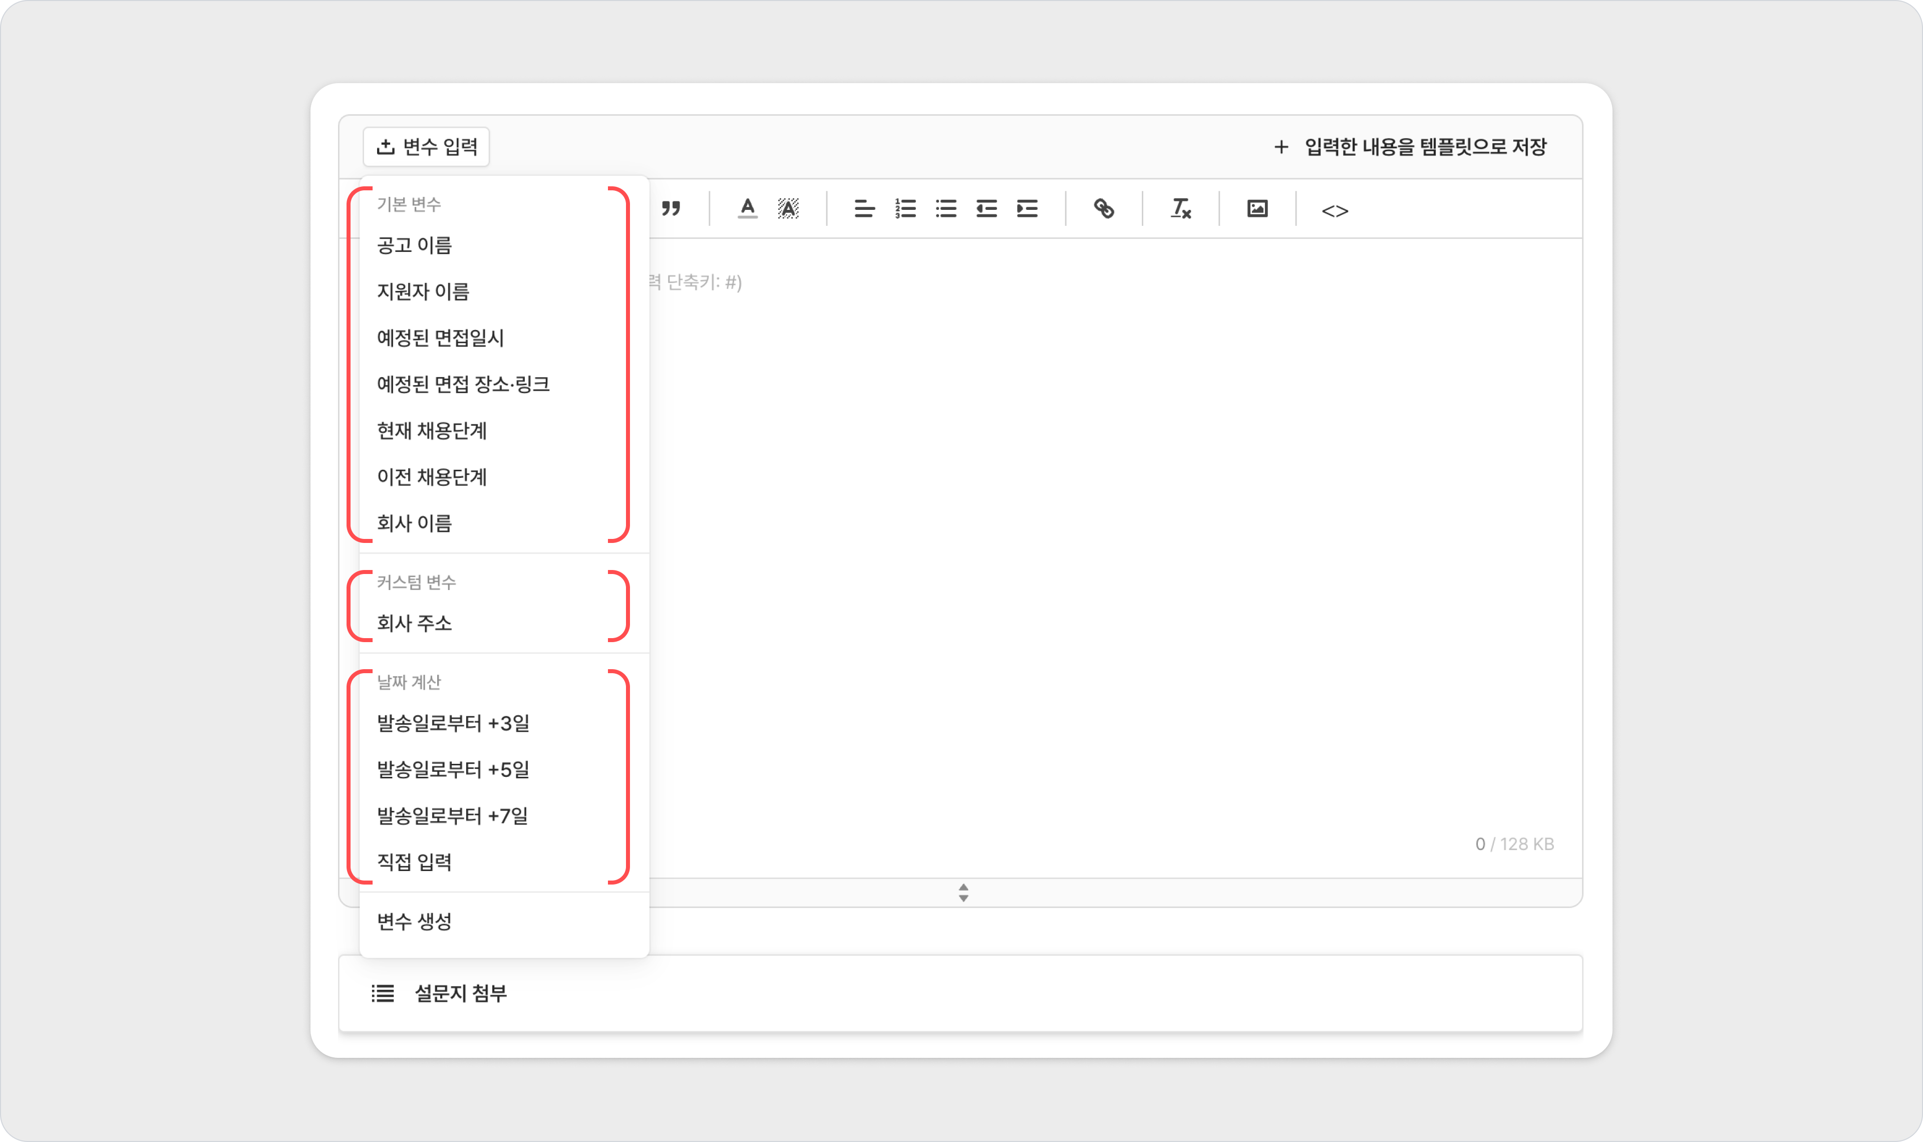The height and width of the screenshot is (1142, 1923).
Task: Apply numbered list formatting
Action: coord(905,208)
